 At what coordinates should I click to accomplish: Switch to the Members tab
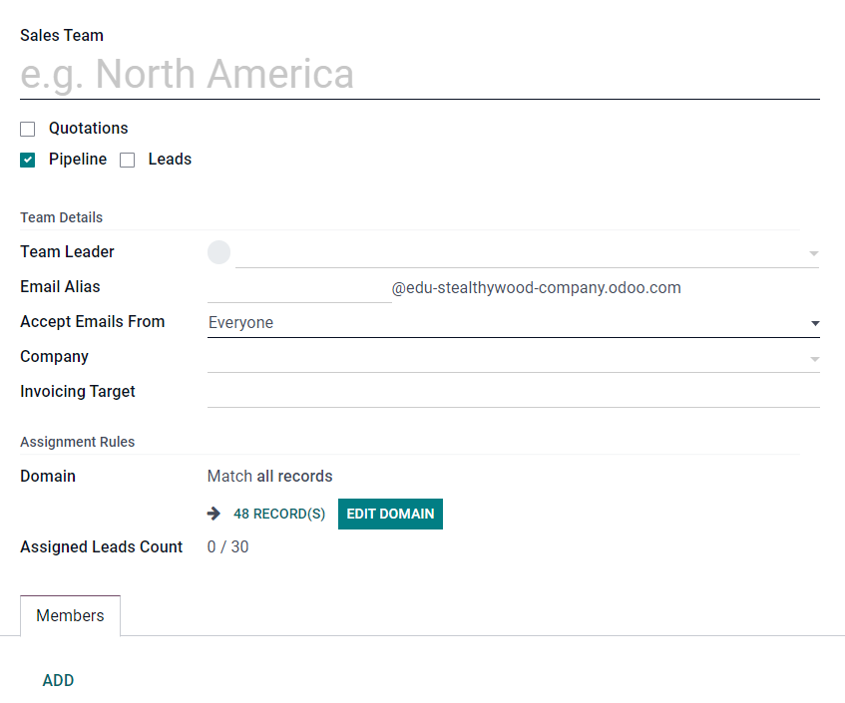pyautogui.click(x=70, y=615)
